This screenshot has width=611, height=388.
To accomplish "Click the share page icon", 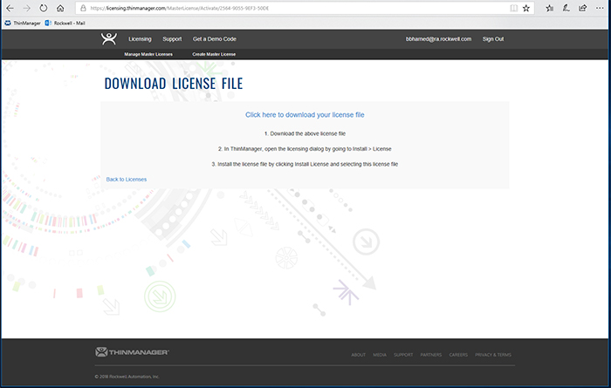I will pos(582,8).
